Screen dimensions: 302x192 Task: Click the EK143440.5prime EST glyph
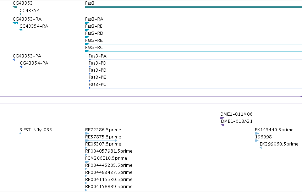(257, 133)
